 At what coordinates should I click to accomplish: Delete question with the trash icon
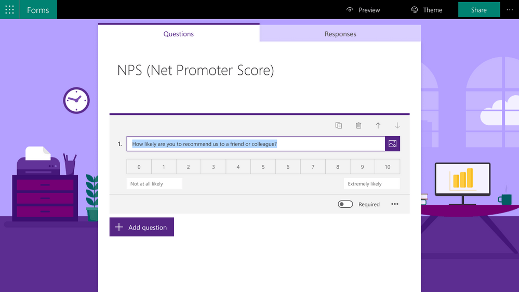pos(358,125)
